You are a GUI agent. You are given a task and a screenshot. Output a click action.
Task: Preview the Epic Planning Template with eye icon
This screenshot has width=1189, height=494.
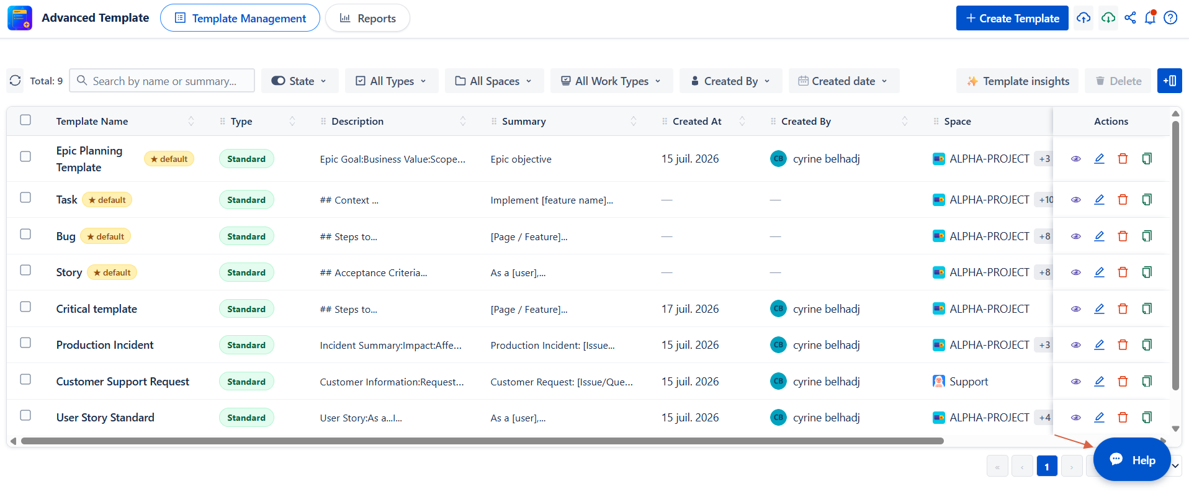point(1076,159)
